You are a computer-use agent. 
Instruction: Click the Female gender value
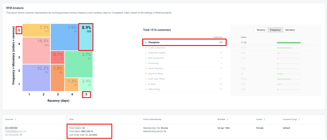point(260,128)
